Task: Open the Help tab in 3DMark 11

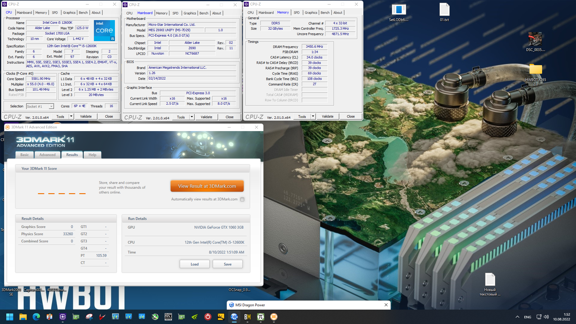Action: click(92, 155)
